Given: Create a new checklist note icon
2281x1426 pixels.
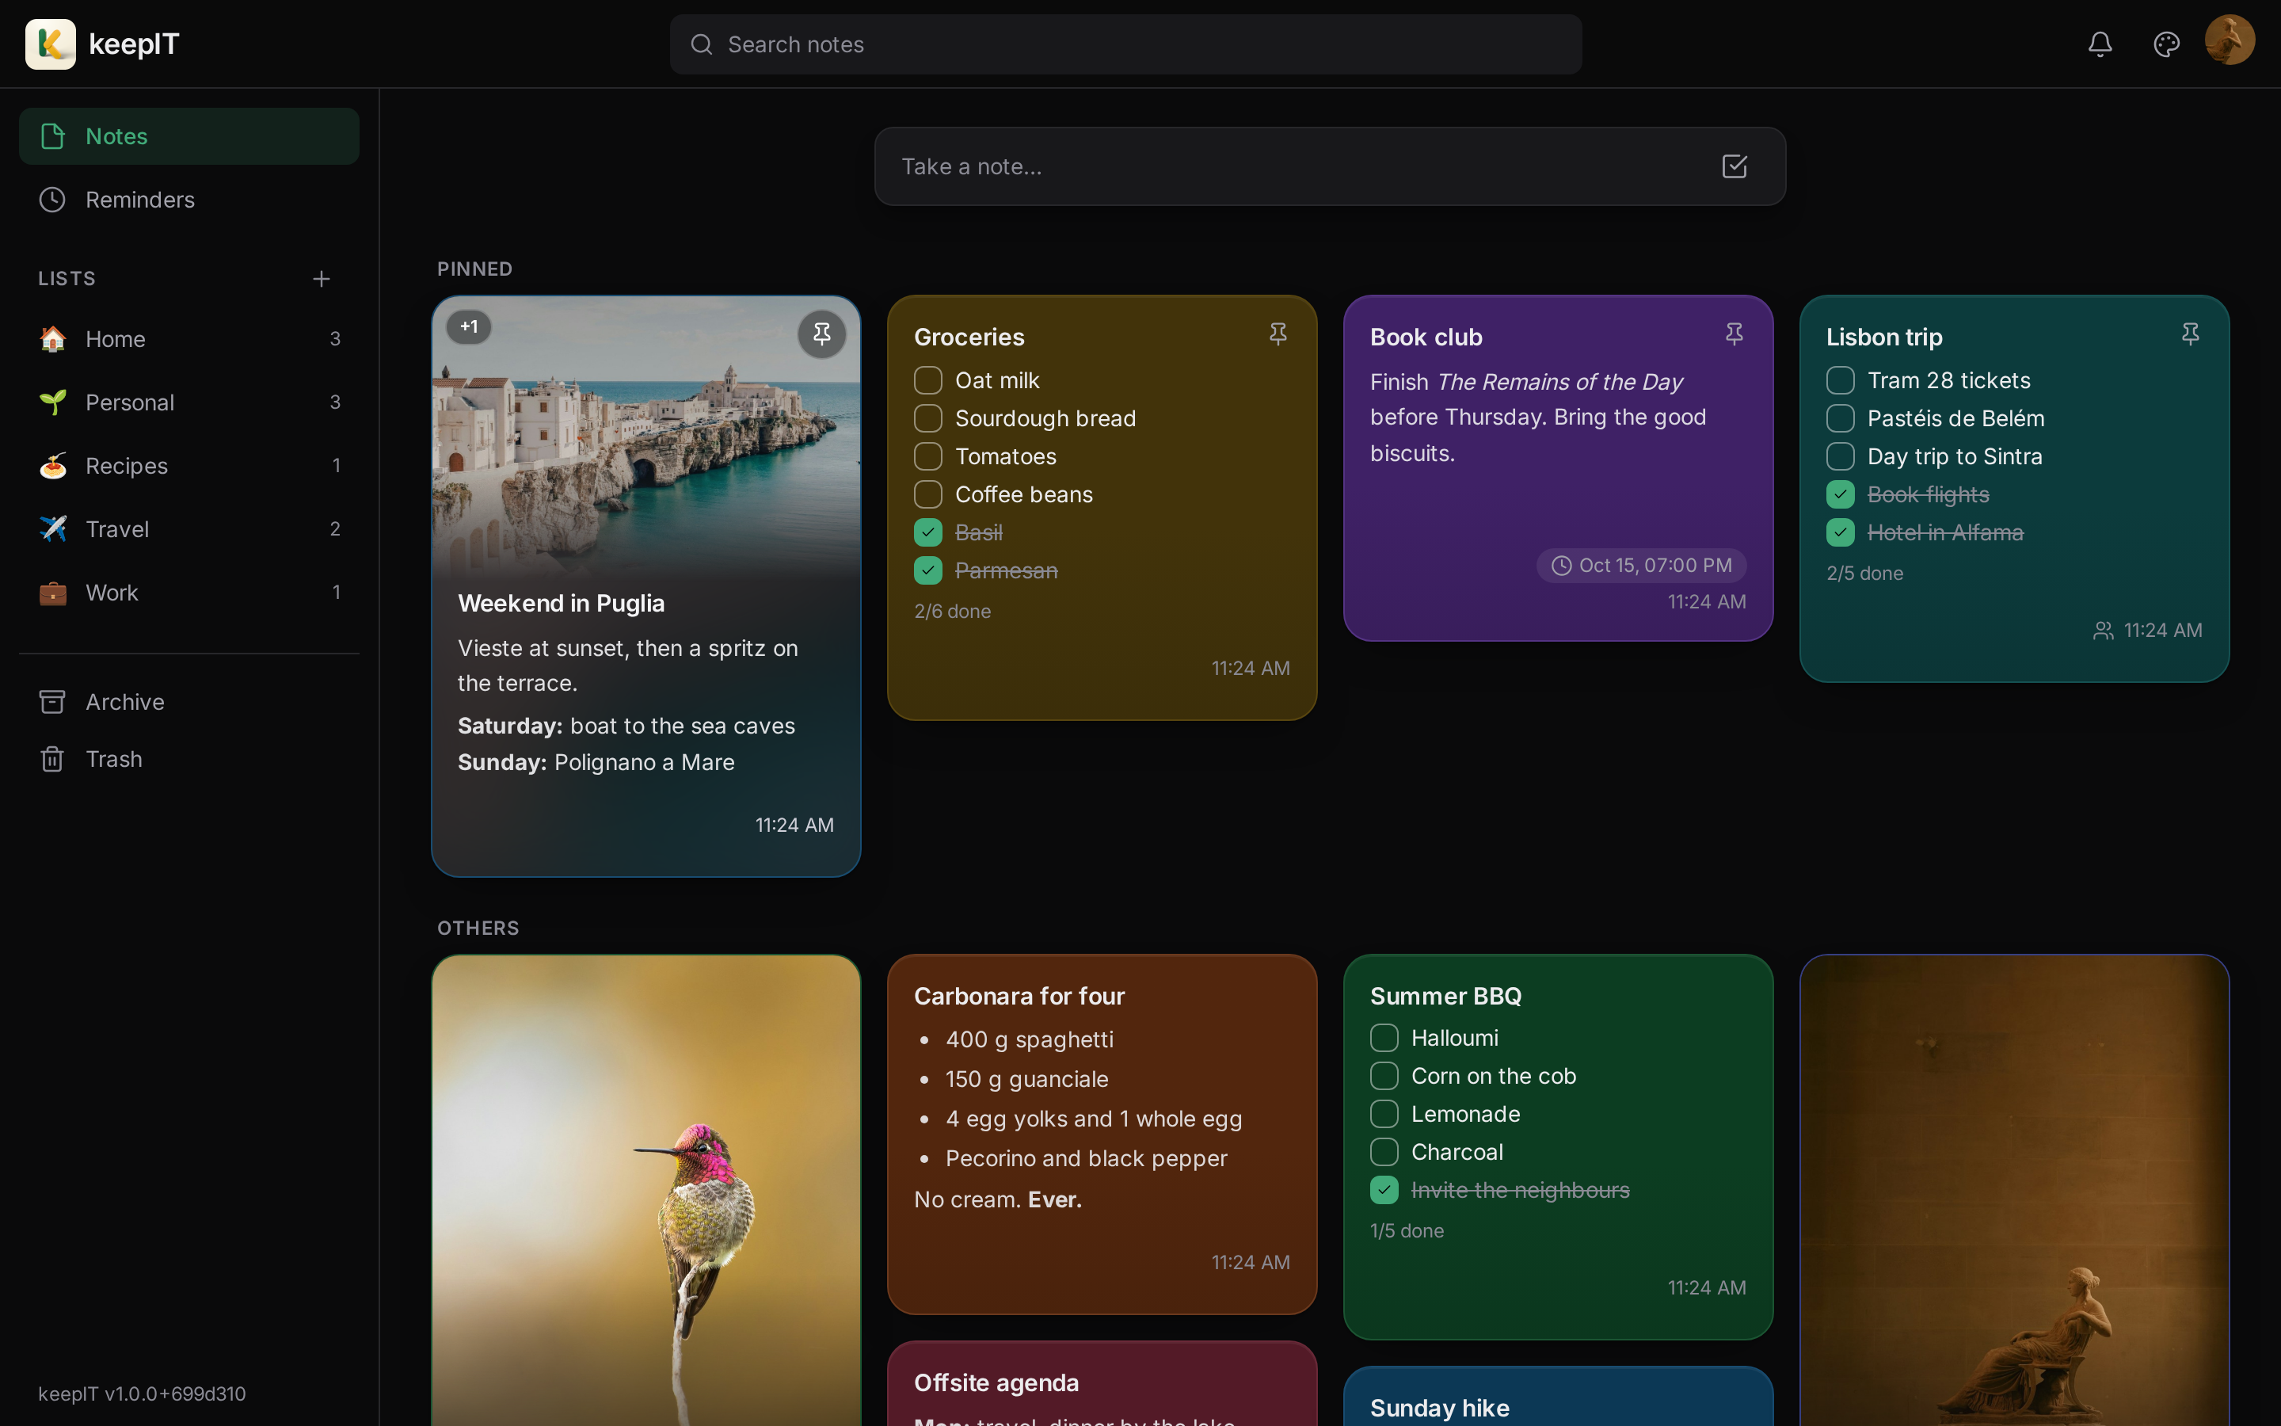Looking at the screenshot, I should click(x=1735, y=167).
